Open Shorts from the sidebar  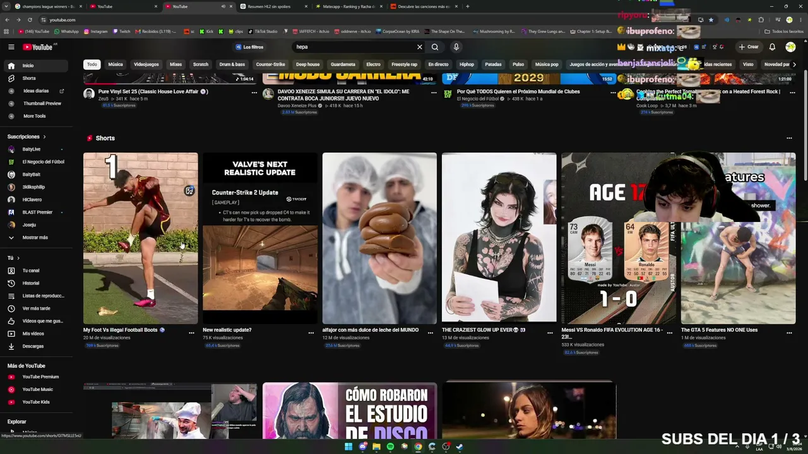(36, 78)
